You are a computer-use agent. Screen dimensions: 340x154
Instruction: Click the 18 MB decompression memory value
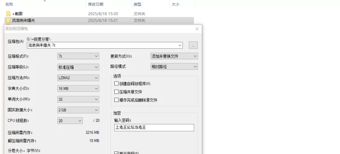pyautogui.click(x=94, y=141)
